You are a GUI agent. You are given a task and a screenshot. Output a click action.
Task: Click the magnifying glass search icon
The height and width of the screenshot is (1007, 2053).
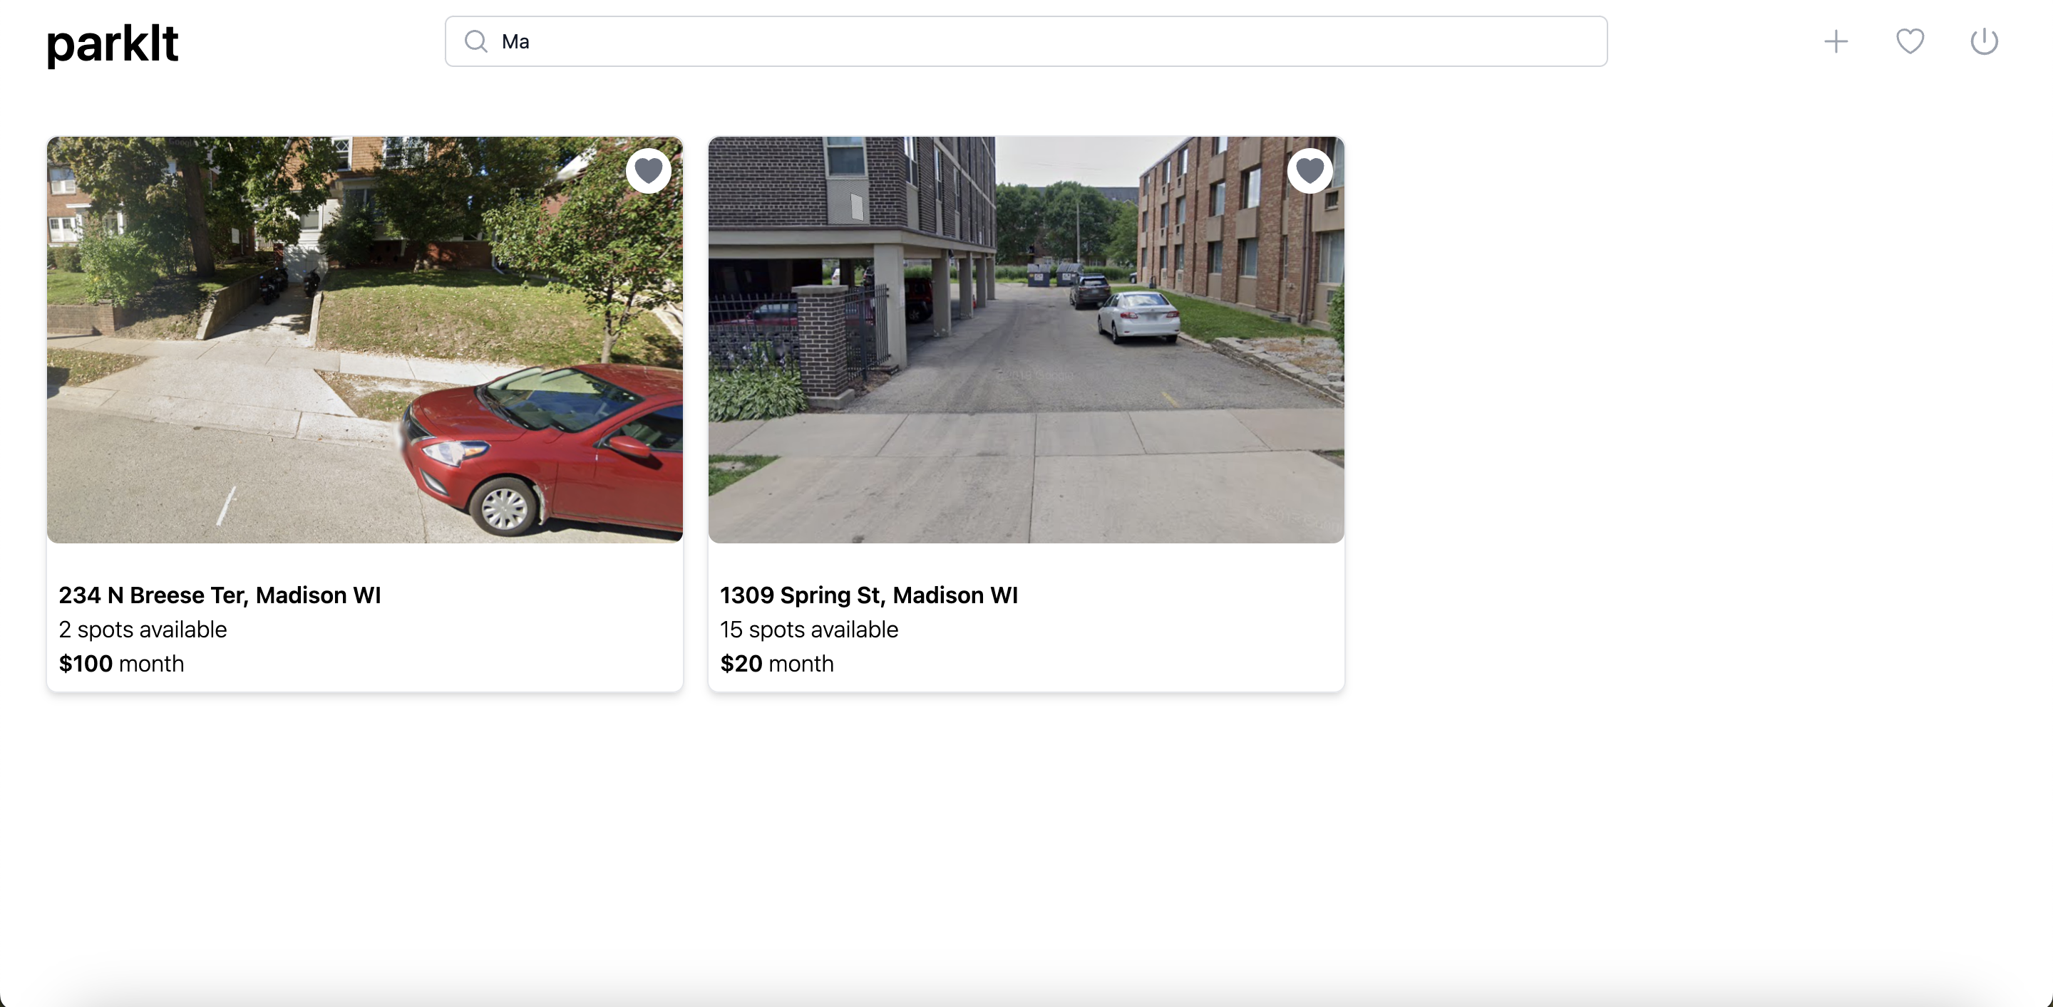point(475,41)
